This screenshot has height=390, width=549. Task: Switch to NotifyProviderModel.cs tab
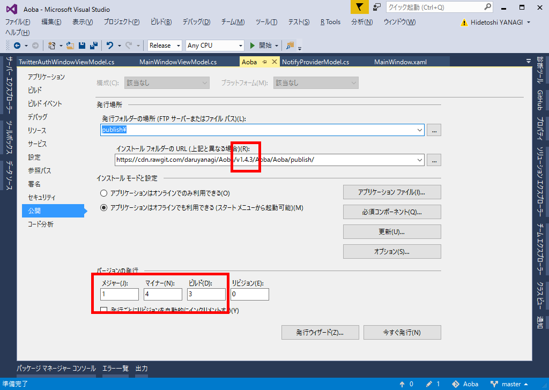(315, 62)
